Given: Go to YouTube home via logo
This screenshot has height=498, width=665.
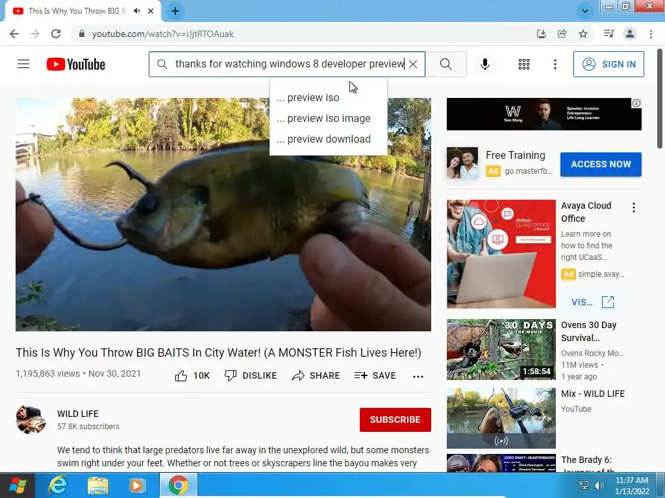Looking at the screenshot, I should pos(76,64).
